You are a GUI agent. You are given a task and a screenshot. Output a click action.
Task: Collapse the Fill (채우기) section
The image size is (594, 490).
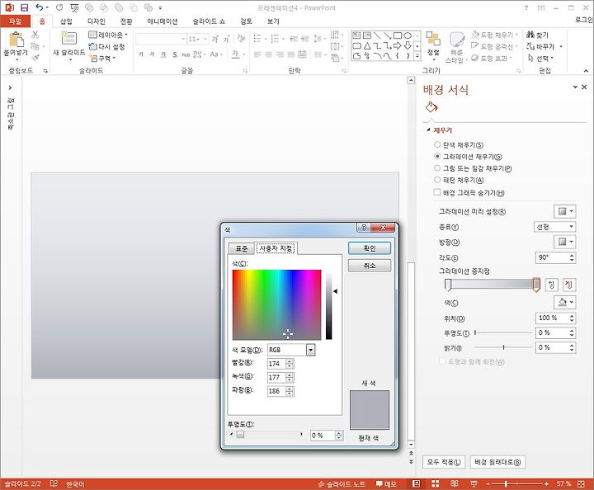click(428, 130)
